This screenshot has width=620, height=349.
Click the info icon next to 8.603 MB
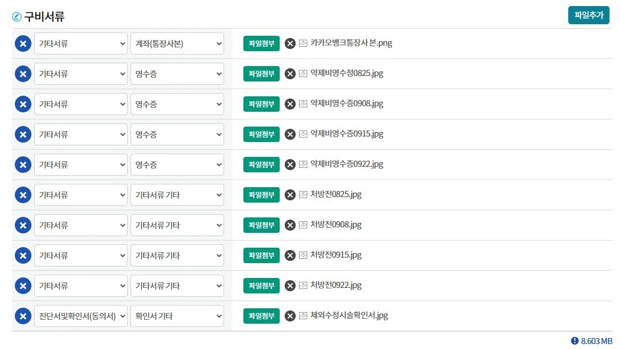(x=576, y=340)
